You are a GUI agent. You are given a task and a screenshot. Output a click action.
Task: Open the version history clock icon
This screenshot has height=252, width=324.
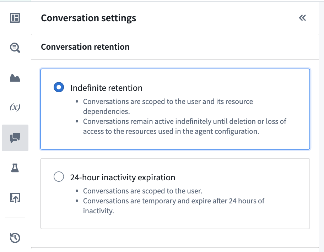(15, 238)
